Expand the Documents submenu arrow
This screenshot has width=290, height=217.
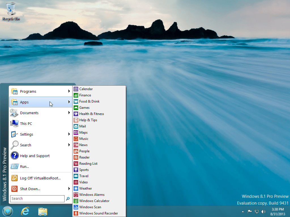pos(69,112)
